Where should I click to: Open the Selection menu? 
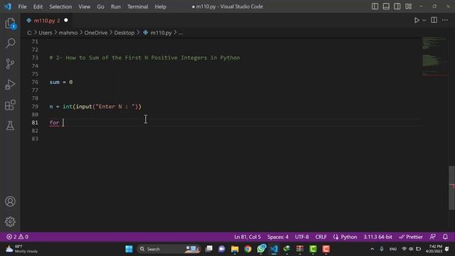click(60, 6)
